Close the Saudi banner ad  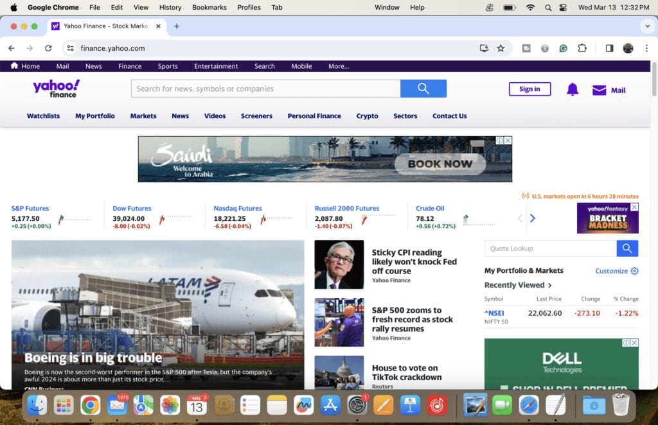pos(508,141)
